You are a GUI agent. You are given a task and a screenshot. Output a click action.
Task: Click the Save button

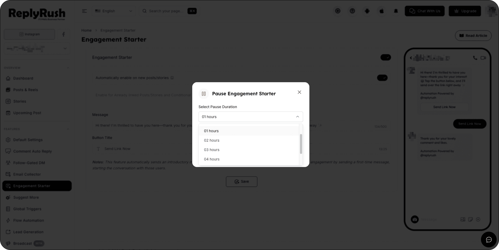[x=242, y=182]
